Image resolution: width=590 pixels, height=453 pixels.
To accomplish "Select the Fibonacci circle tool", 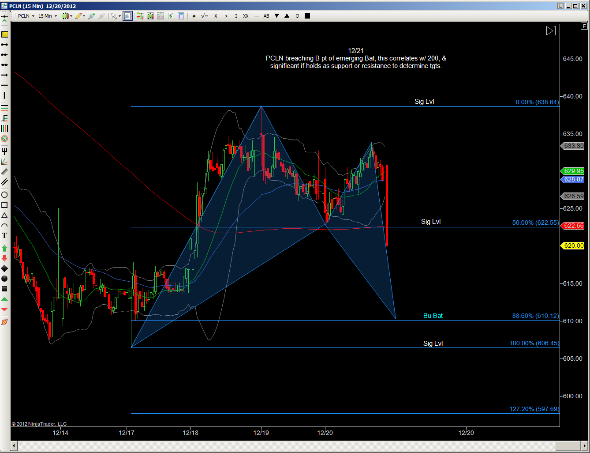I will (x=4, y=139).
